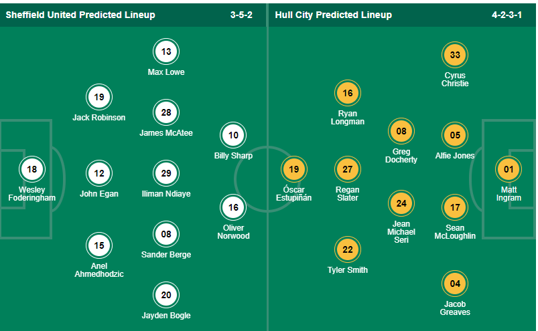Click Matt Ingram's number 01 badge

click(509, 169)
